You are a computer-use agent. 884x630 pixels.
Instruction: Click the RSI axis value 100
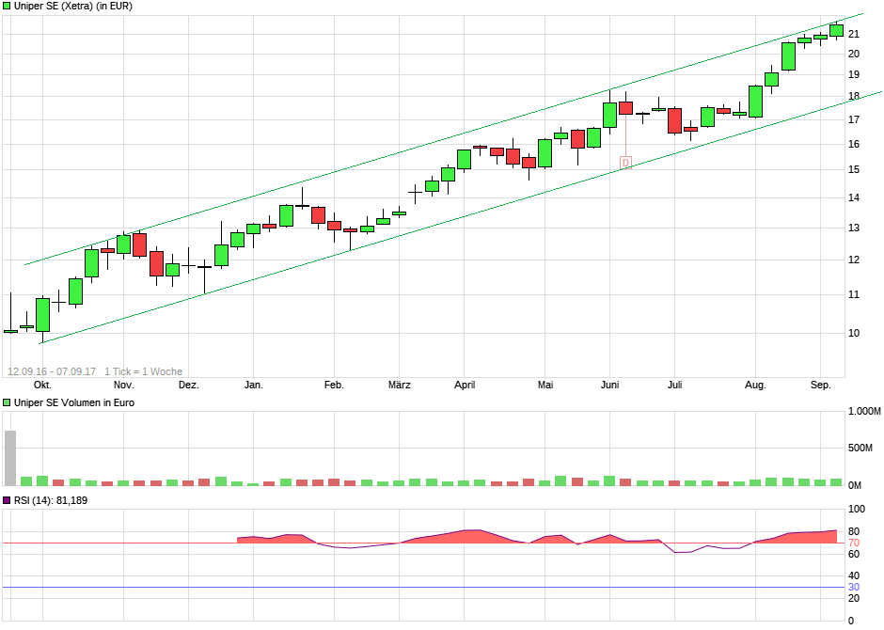857,509
